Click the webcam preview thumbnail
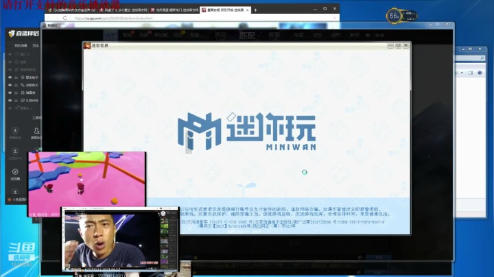The height and width of the screenshot is (277, 494). [x=120, y=239]
